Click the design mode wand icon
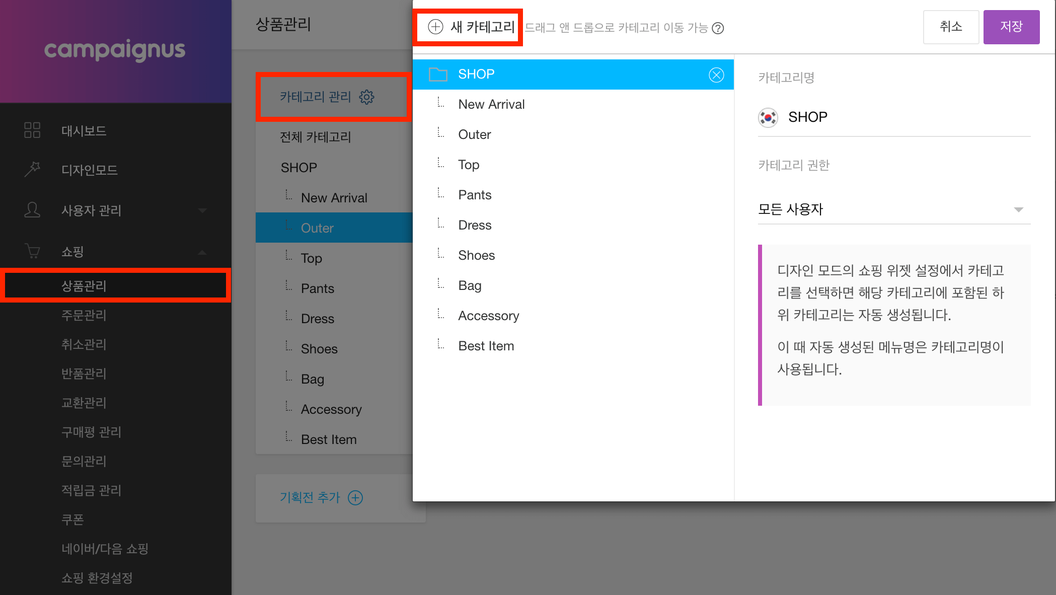 (x=32, y=170)
